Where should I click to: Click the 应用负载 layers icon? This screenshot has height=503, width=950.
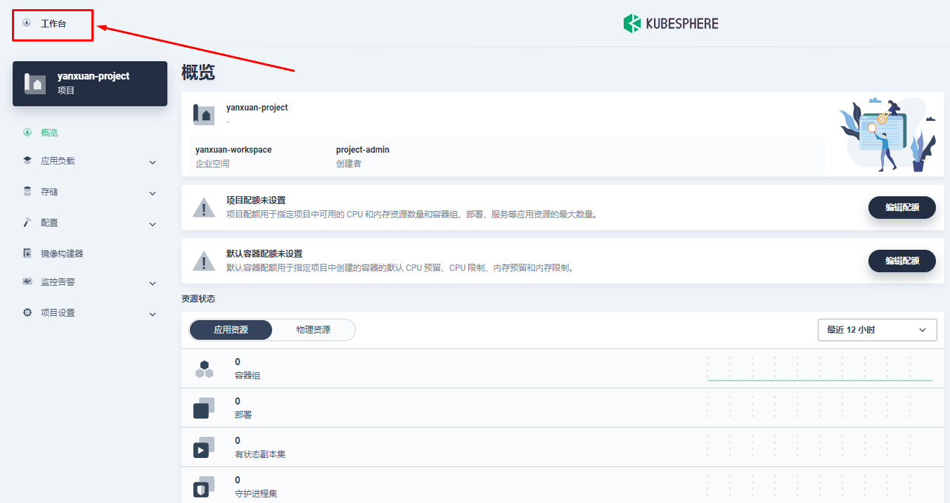(27, 160)
